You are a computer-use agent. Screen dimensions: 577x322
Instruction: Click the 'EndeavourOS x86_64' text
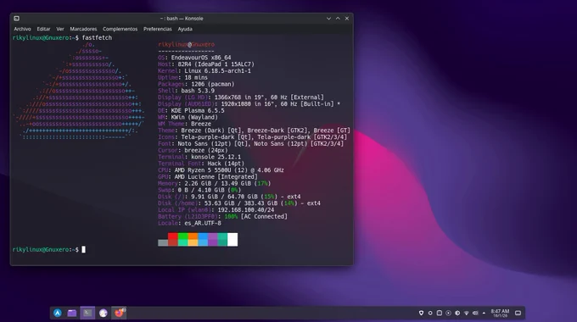click(x=201, y=58)
